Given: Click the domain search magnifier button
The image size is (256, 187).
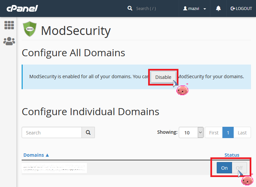Looking at the screenshot, I should tap(88, 132).
